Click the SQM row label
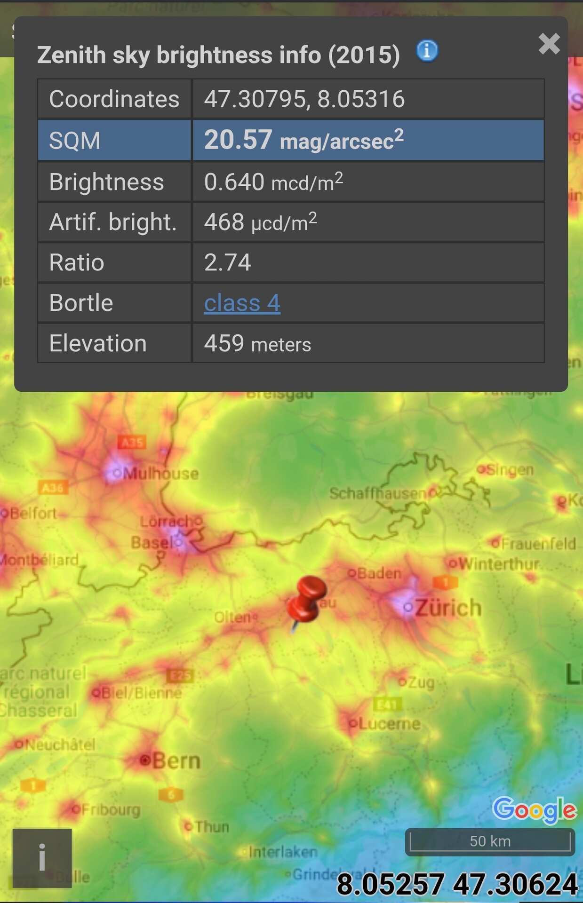 coord(75,141)
